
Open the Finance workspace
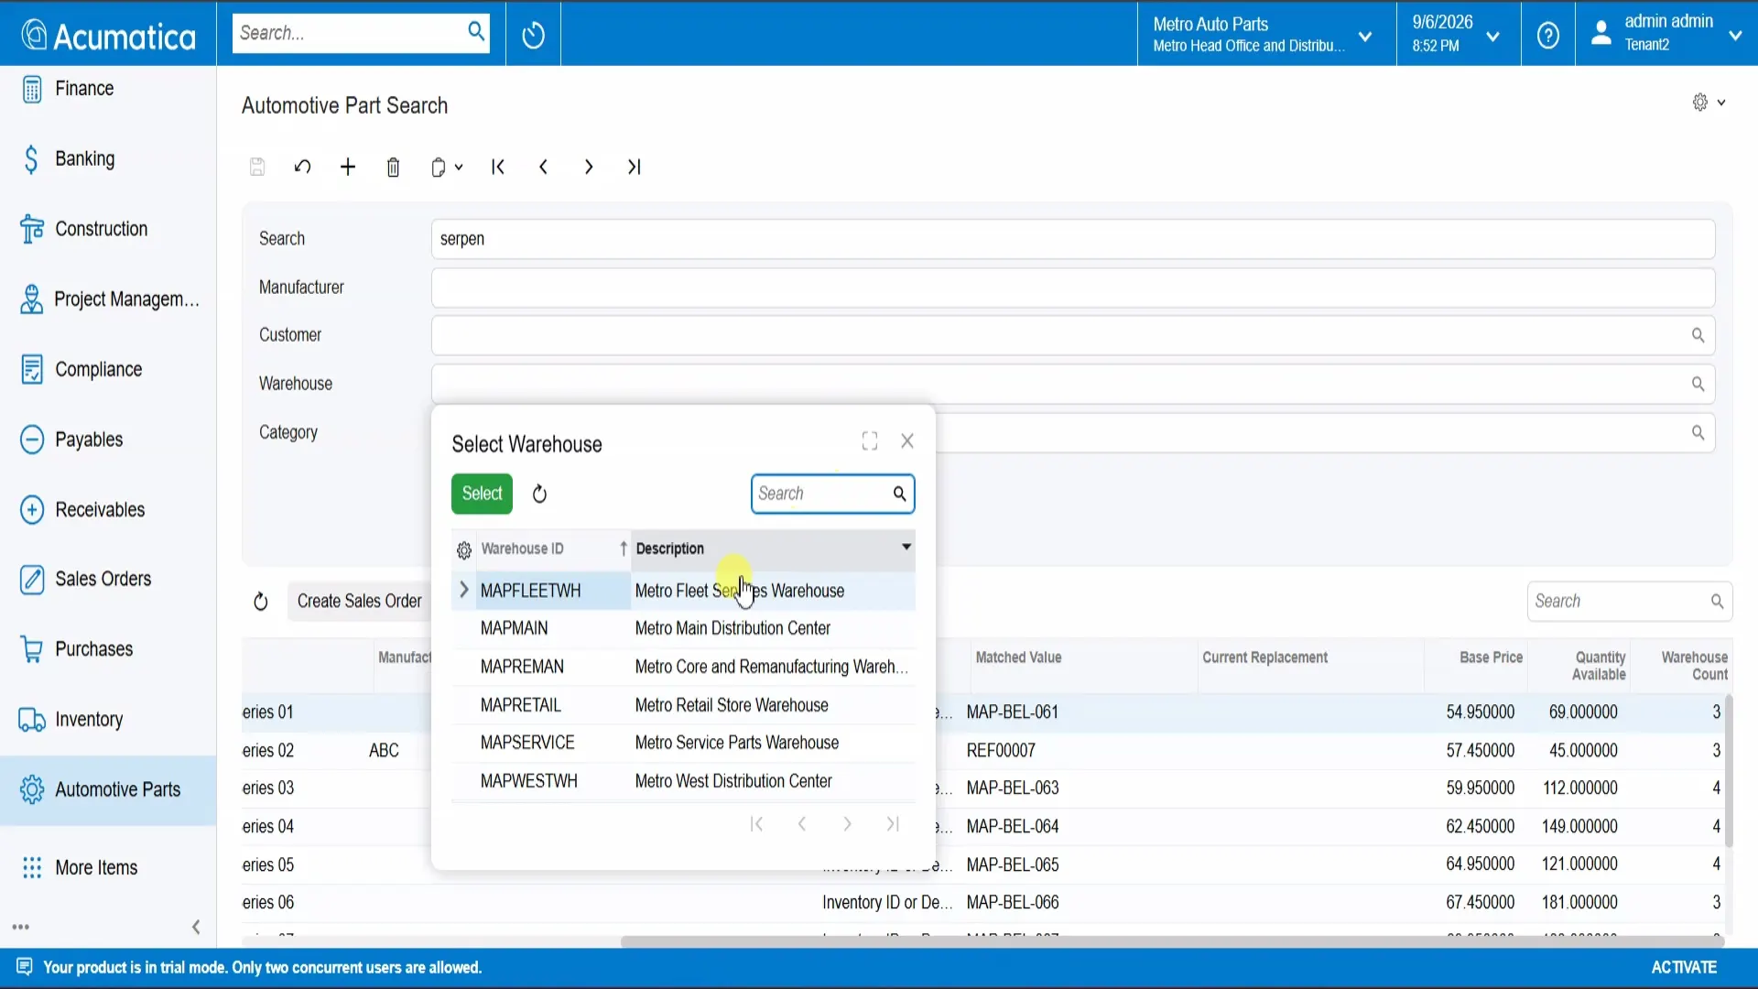(108, 89)
